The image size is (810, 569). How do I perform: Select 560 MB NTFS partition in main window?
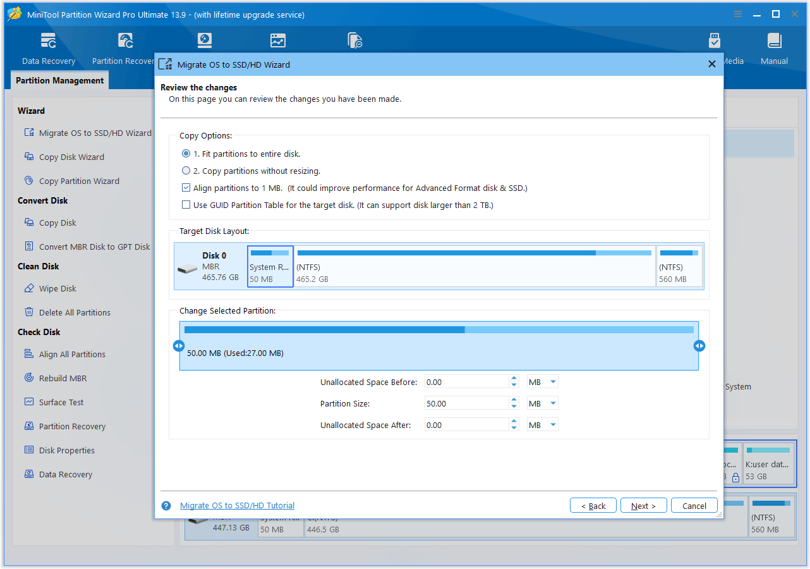771,516
